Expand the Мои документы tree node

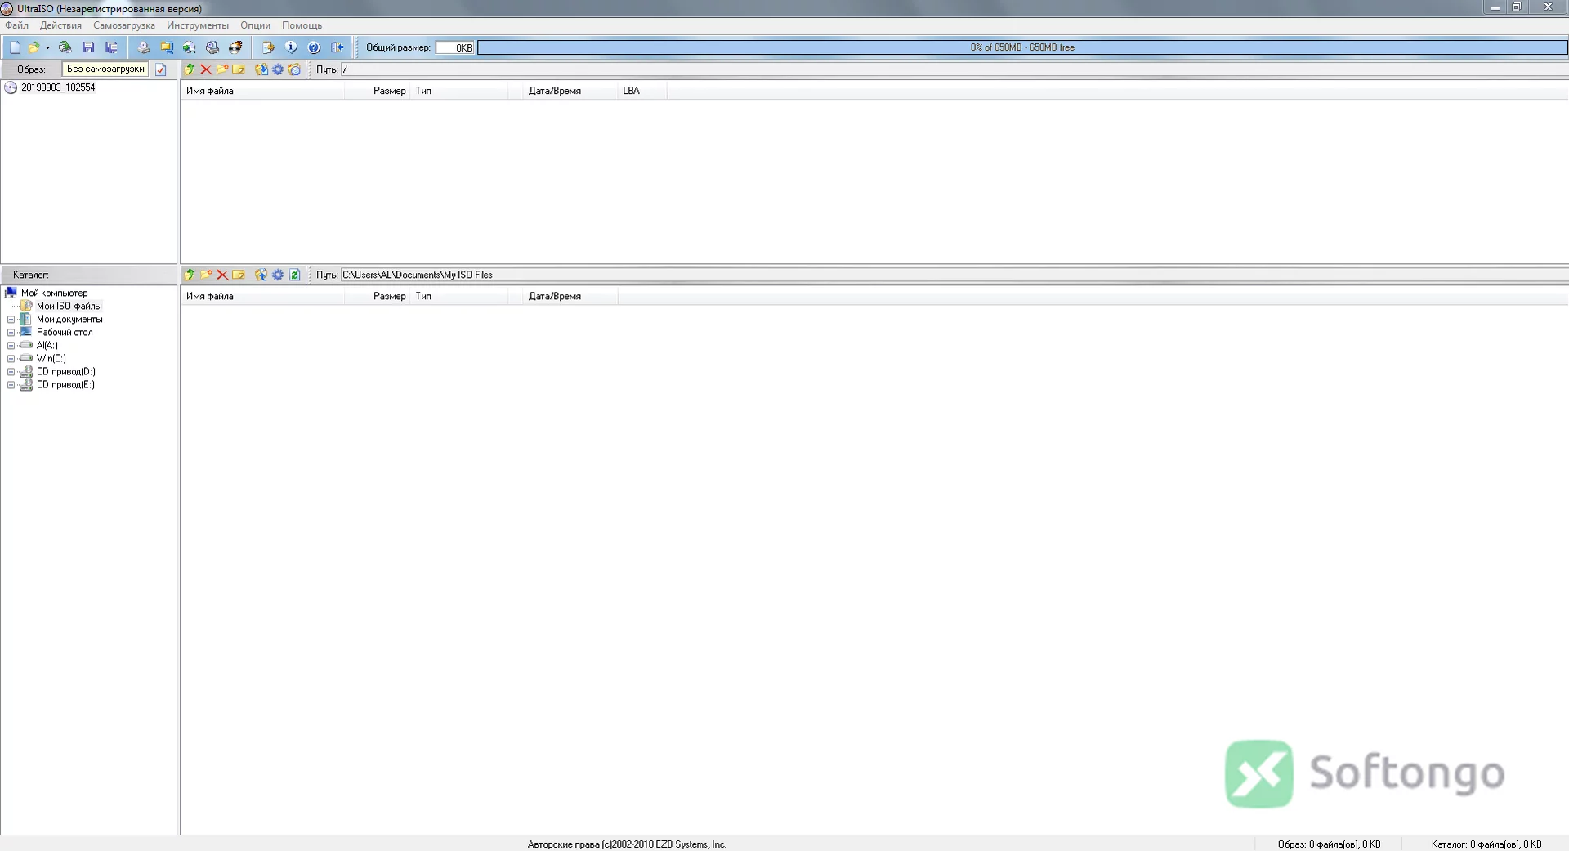coord(11,320)
